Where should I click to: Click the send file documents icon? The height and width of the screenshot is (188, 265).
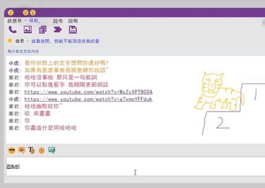pyautogui.click(x=42, y=30)
